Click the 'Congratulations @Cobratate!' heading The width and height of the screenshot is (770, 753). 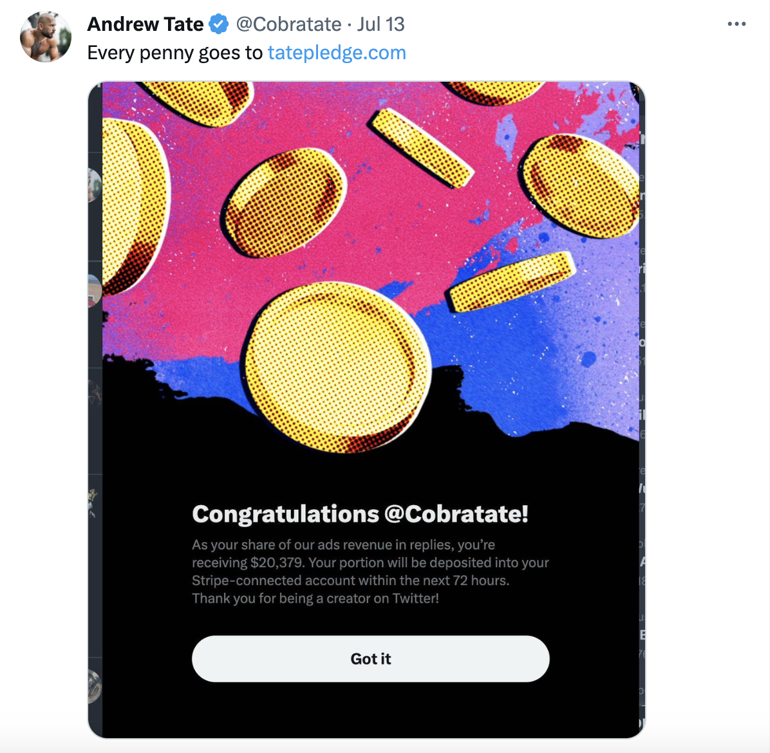pyautogui.click(x=361, y=514)
